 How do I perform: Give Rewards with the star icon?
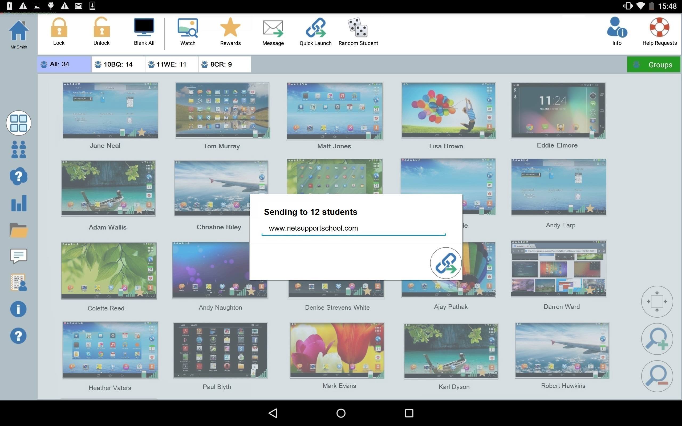tap(230, 28)
